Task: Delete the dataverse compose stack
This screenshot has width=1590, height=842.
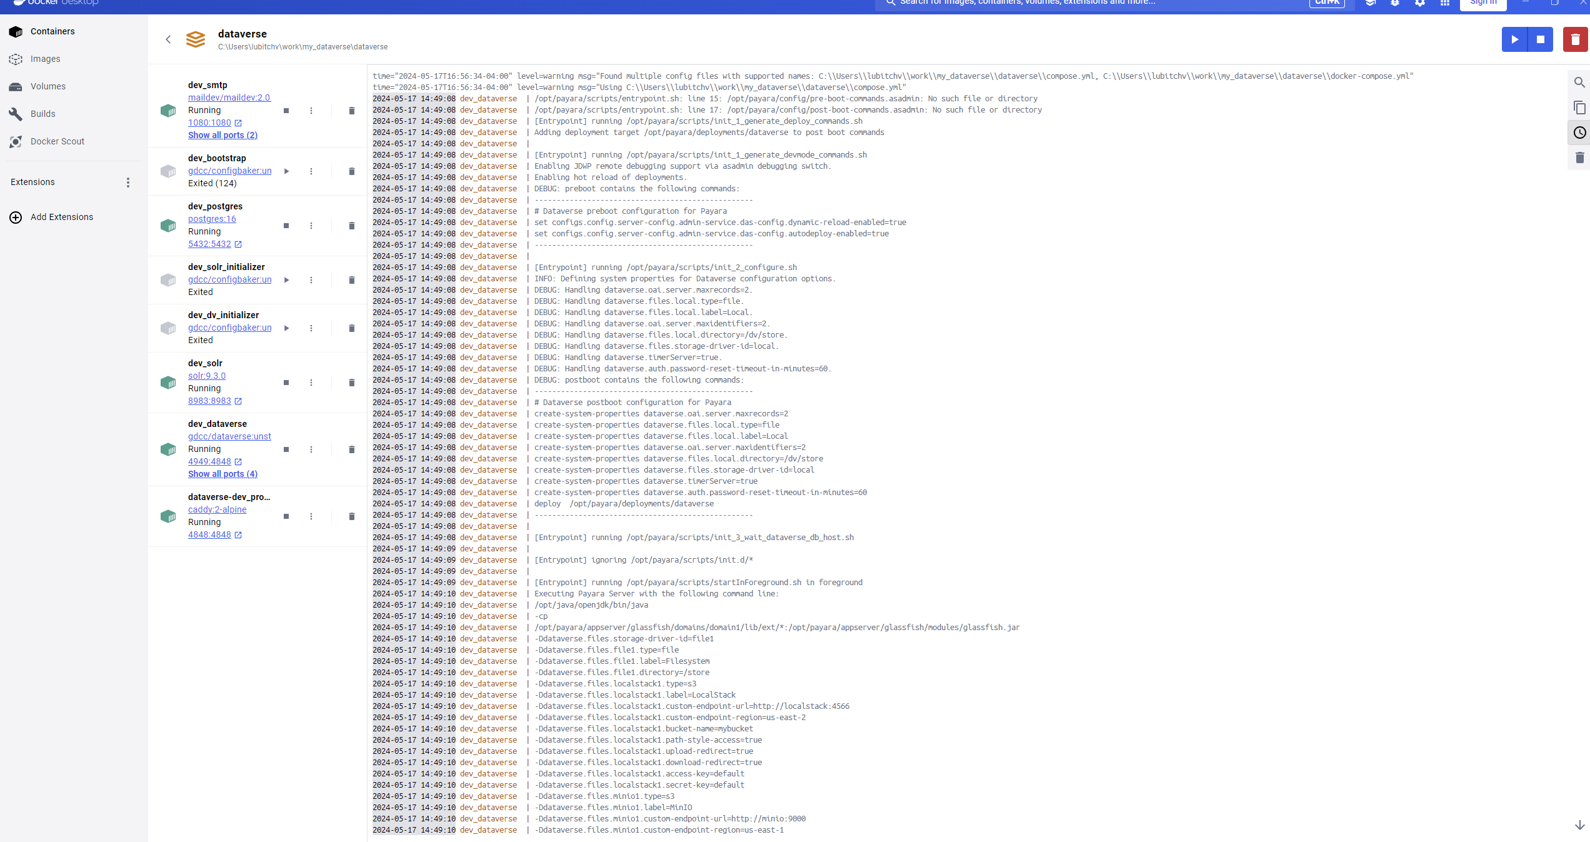Action: coord(1575,39)
